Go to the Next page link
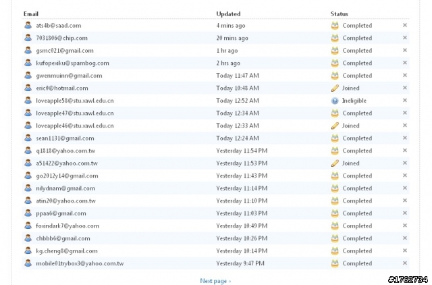The height and width of the screenshot is (285, 432). tap(215, 281)
